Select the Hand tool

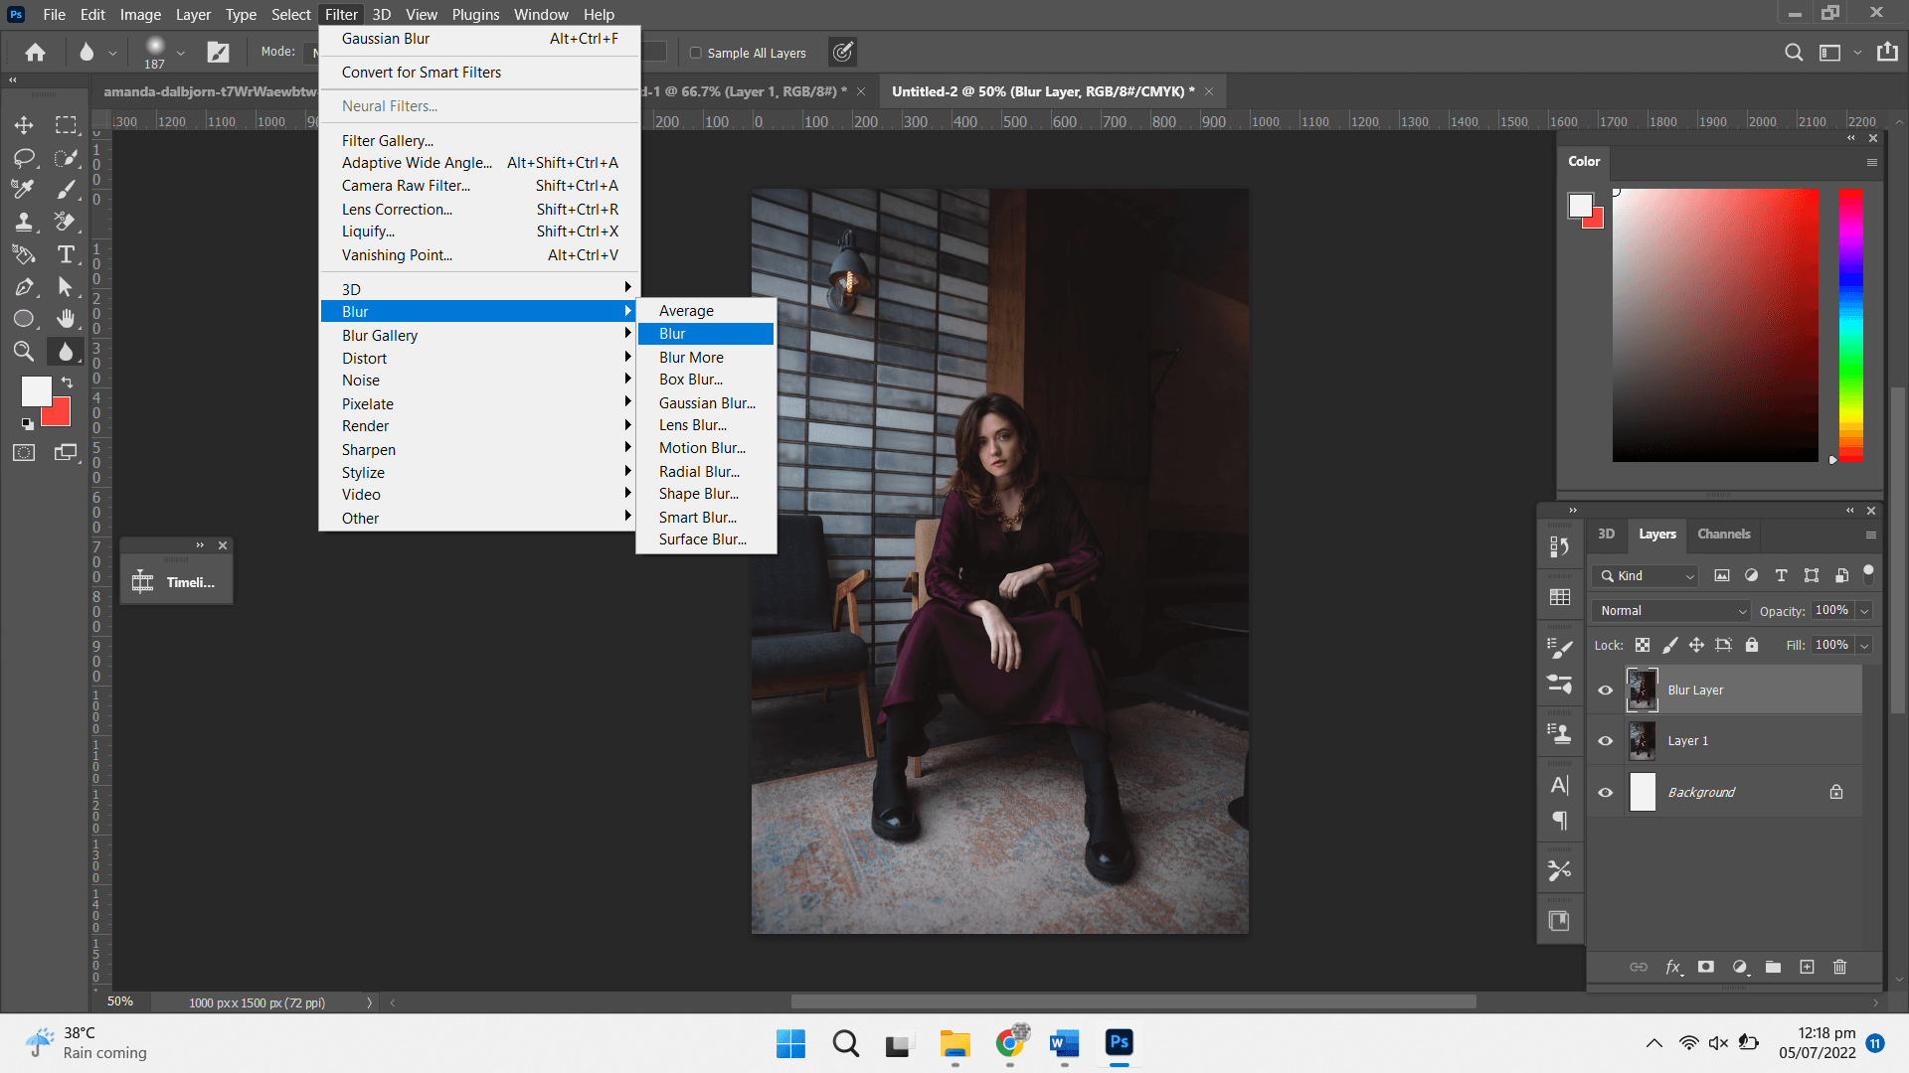click(x=66, y=319)
